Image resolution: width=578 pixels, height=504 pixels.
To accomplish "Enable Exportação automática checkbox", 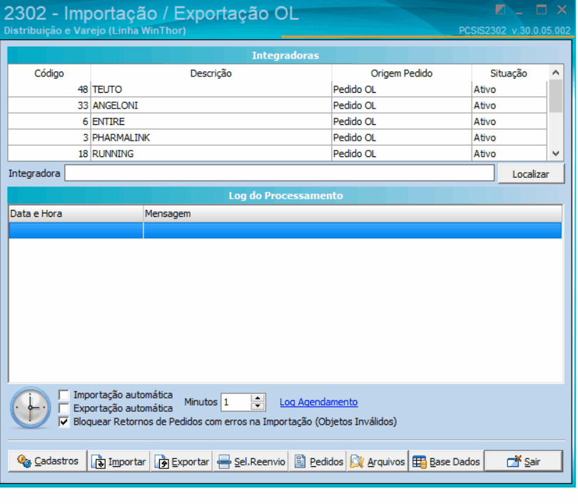I will (x=64, y=408).
